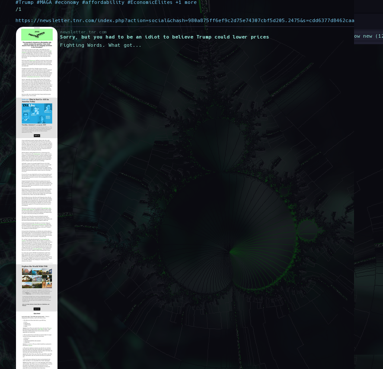383x369 pixels.
Task: Open the #affordability hashtag
Action: 102,3
